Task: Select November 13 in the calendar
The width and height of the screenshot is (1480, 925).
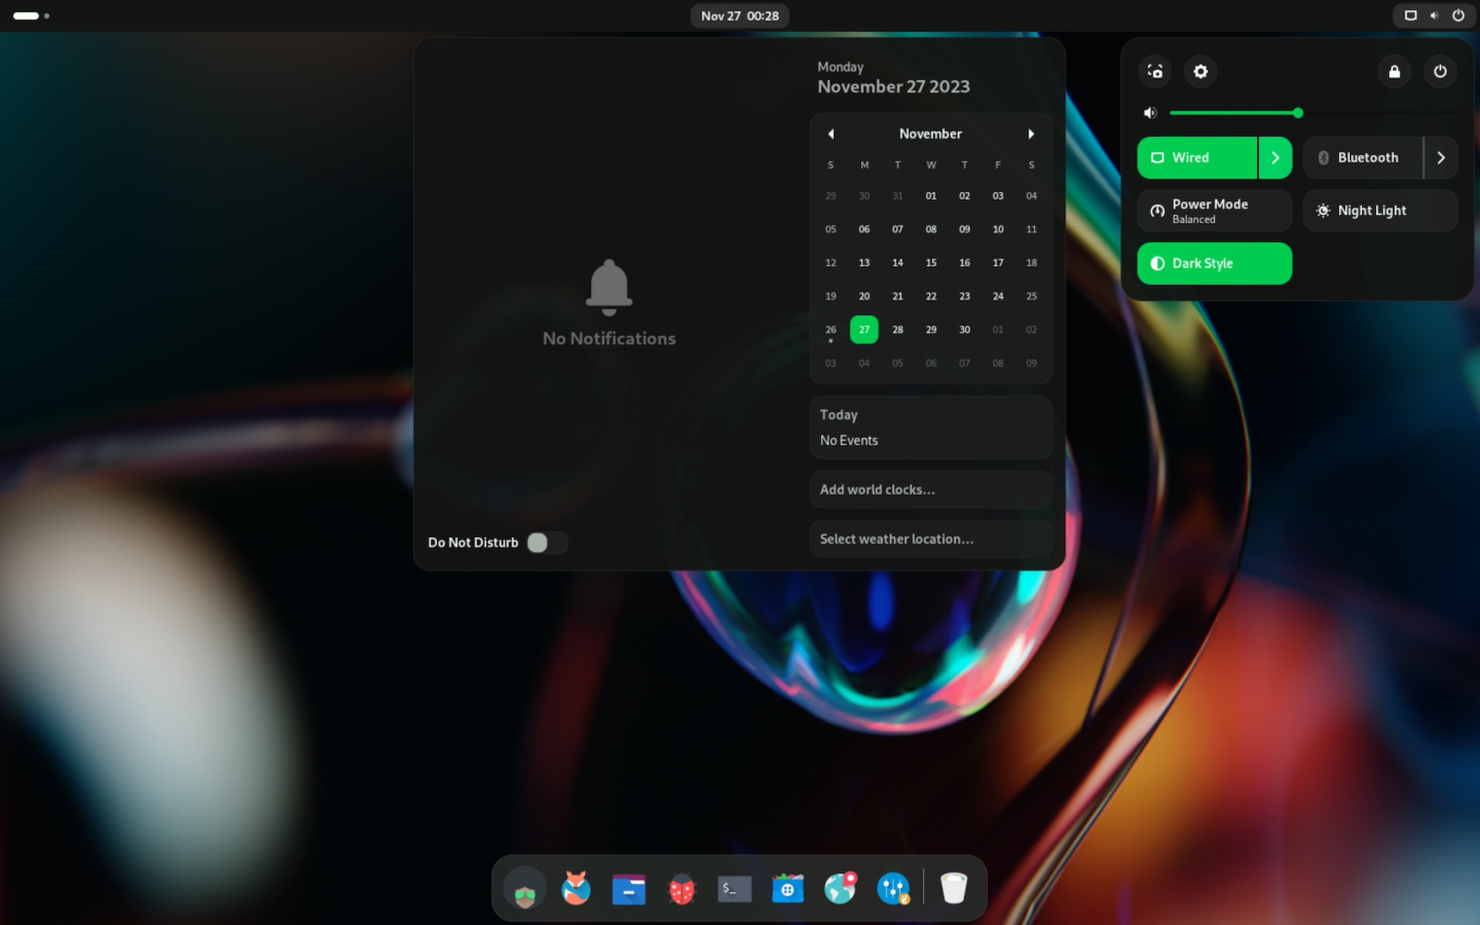Action: pyautogui.click(x=864, y=263)
